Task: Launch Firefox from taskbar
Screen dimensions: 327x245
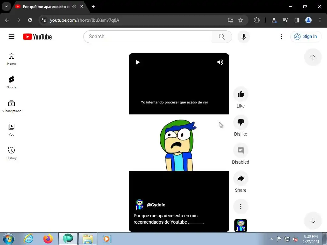Action: point(48,239)
